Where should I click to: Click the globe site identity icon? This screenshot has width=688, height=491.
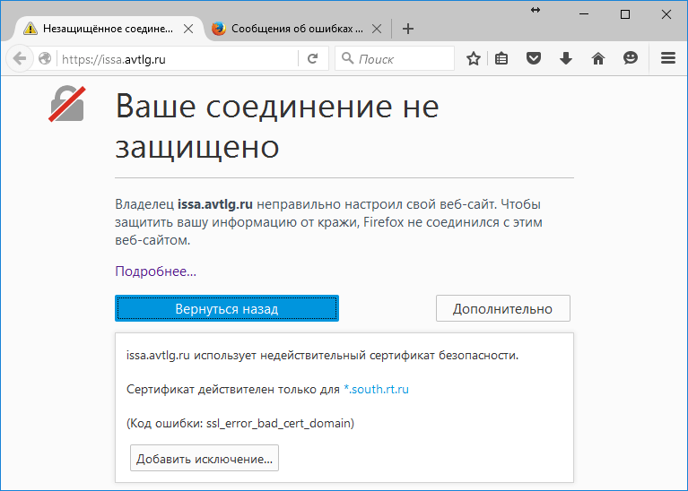coord(45,58)
